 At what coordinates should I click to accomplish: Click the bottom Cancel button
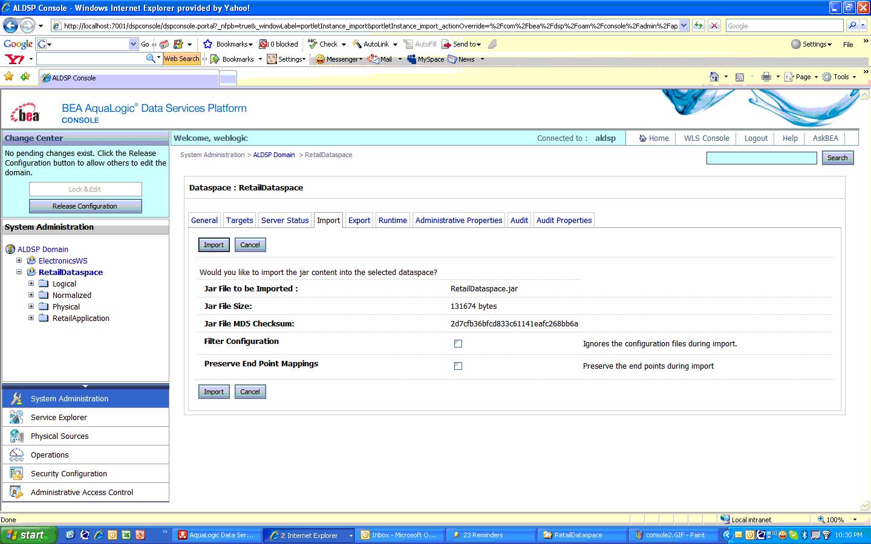[x=250, y=392]
